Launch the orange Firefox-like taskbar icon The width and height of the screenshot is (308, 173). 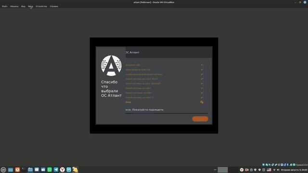(17, 170)
